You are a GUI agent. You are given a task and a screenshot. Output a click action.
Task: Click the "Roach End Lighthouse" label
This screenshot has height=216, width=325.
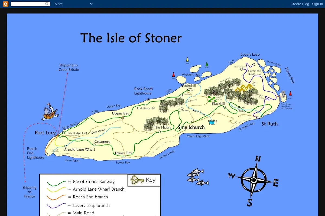click(x=35, y=153)
